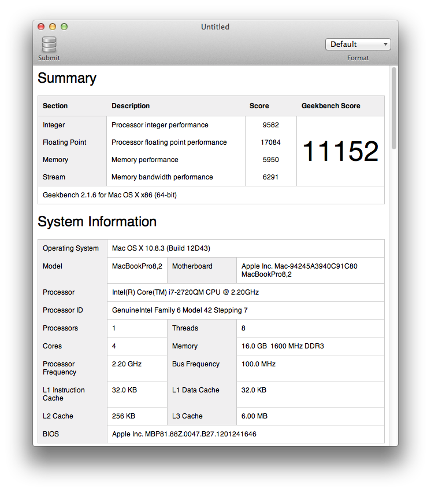431x492 pixels.
Task: Click the L1 Data Cache label
Action: tap(196, 390)
